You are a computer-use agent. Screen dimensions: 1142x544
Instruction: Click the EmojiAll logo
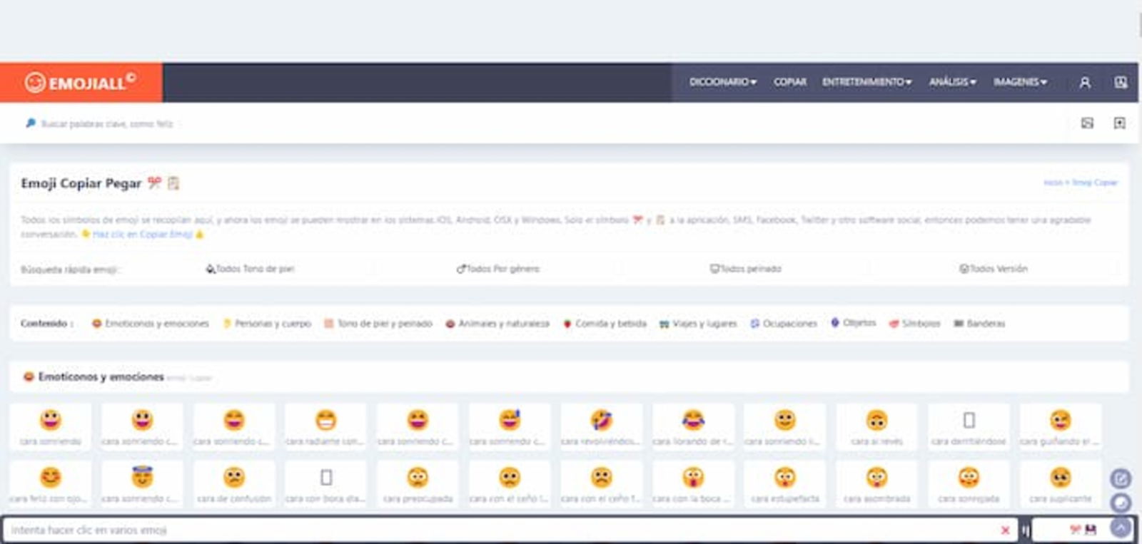[x=81, y=83]
